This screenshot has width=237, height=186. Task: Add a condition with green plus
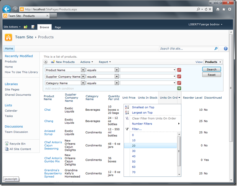[x=179, y=88]
